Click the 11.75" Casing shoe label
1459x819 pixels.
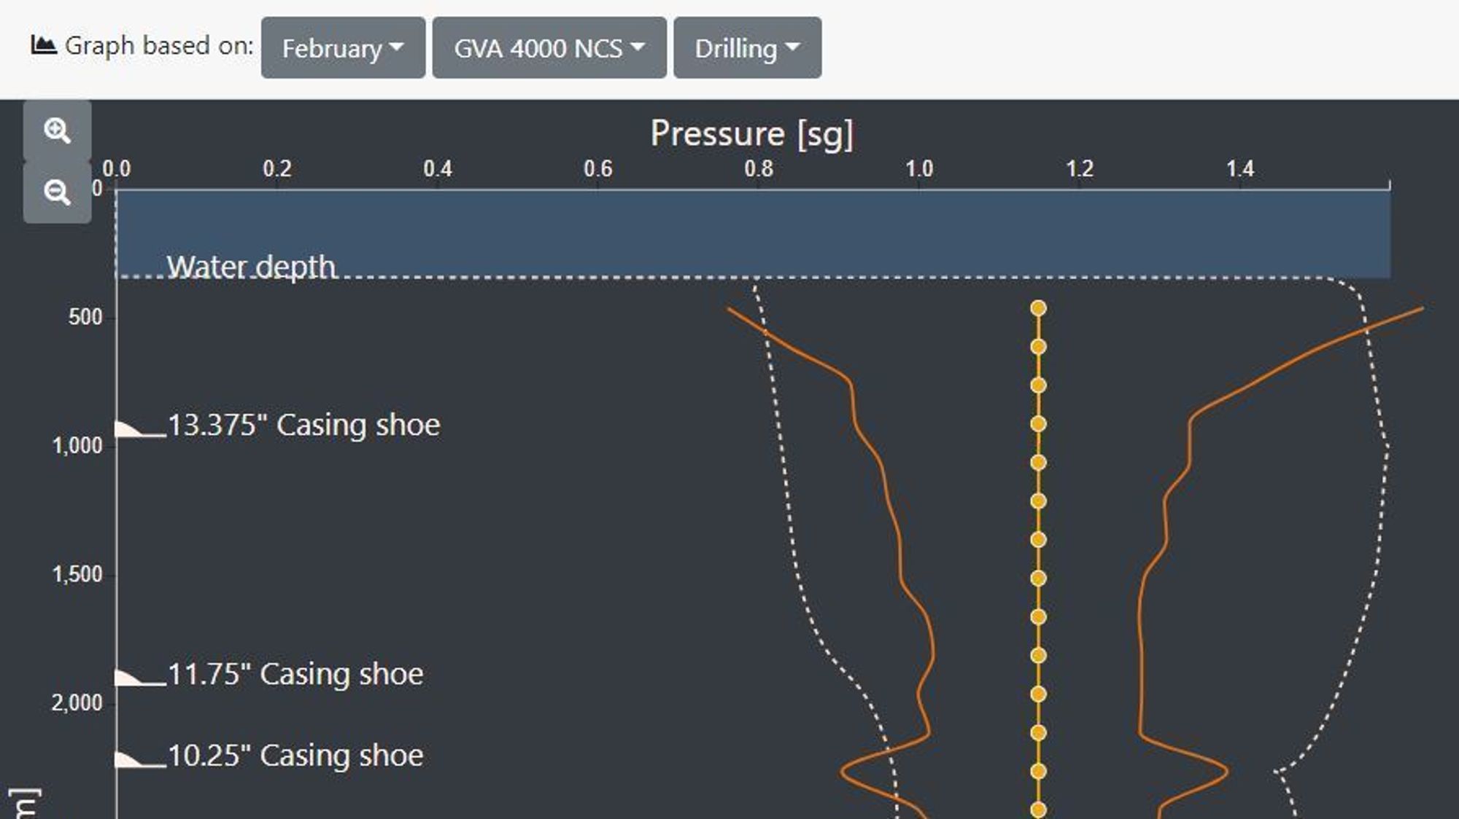(x=295, y=674)
